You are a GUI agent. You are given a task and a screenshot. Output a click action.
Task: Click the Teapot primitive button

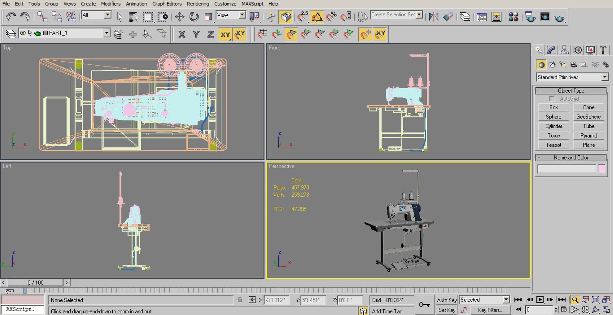click(x=553, y=145)
